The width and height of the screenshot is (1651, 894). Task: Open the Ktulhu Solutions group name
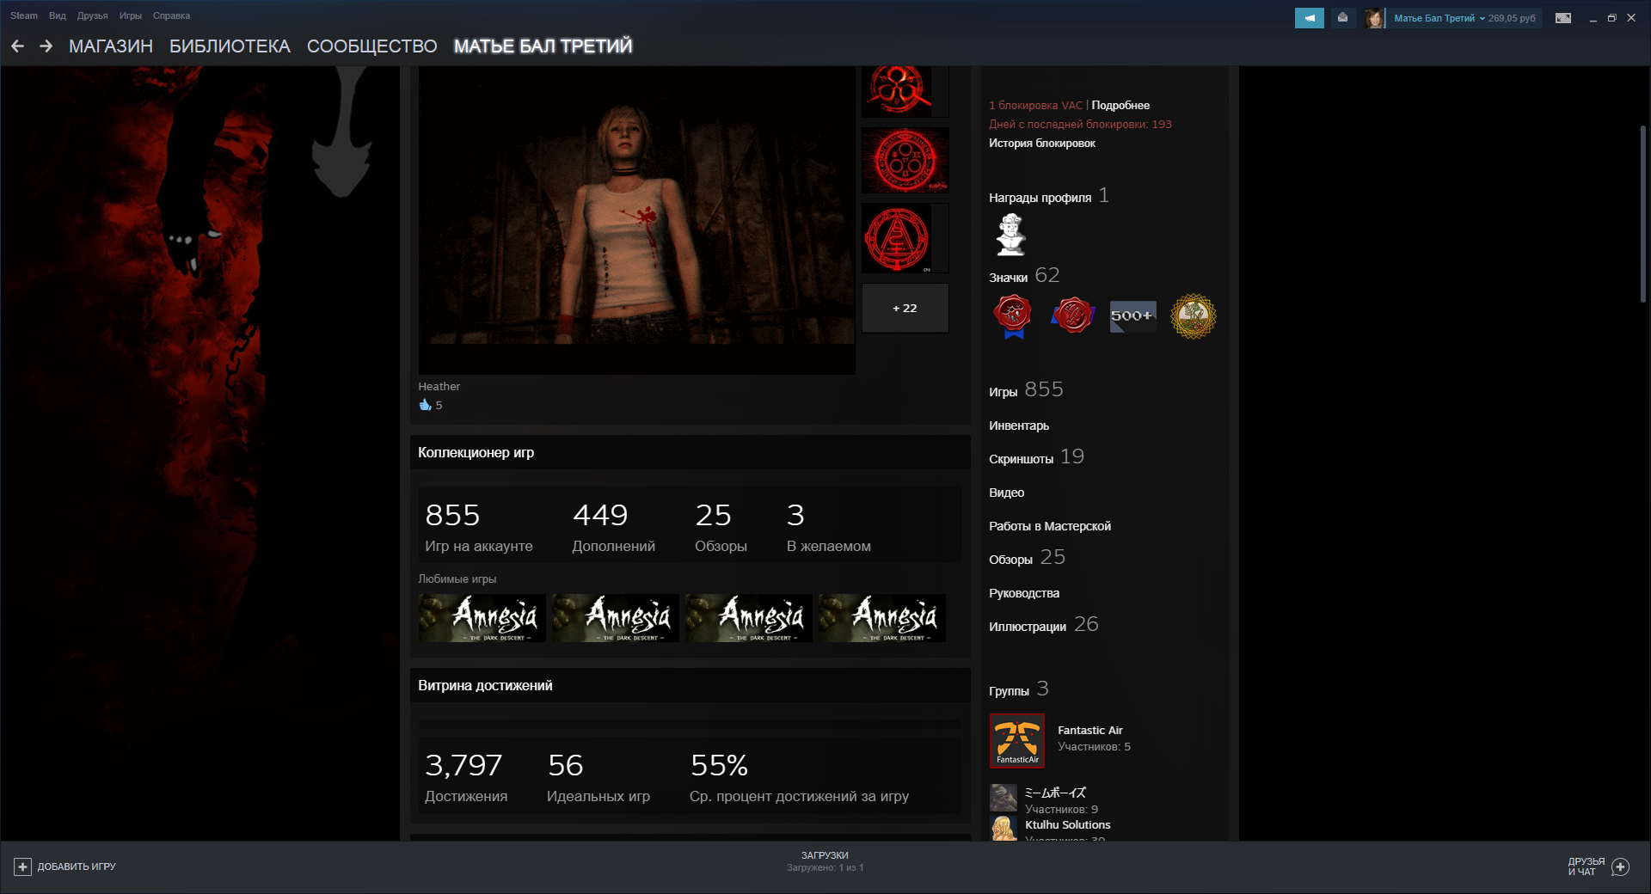1068,824
